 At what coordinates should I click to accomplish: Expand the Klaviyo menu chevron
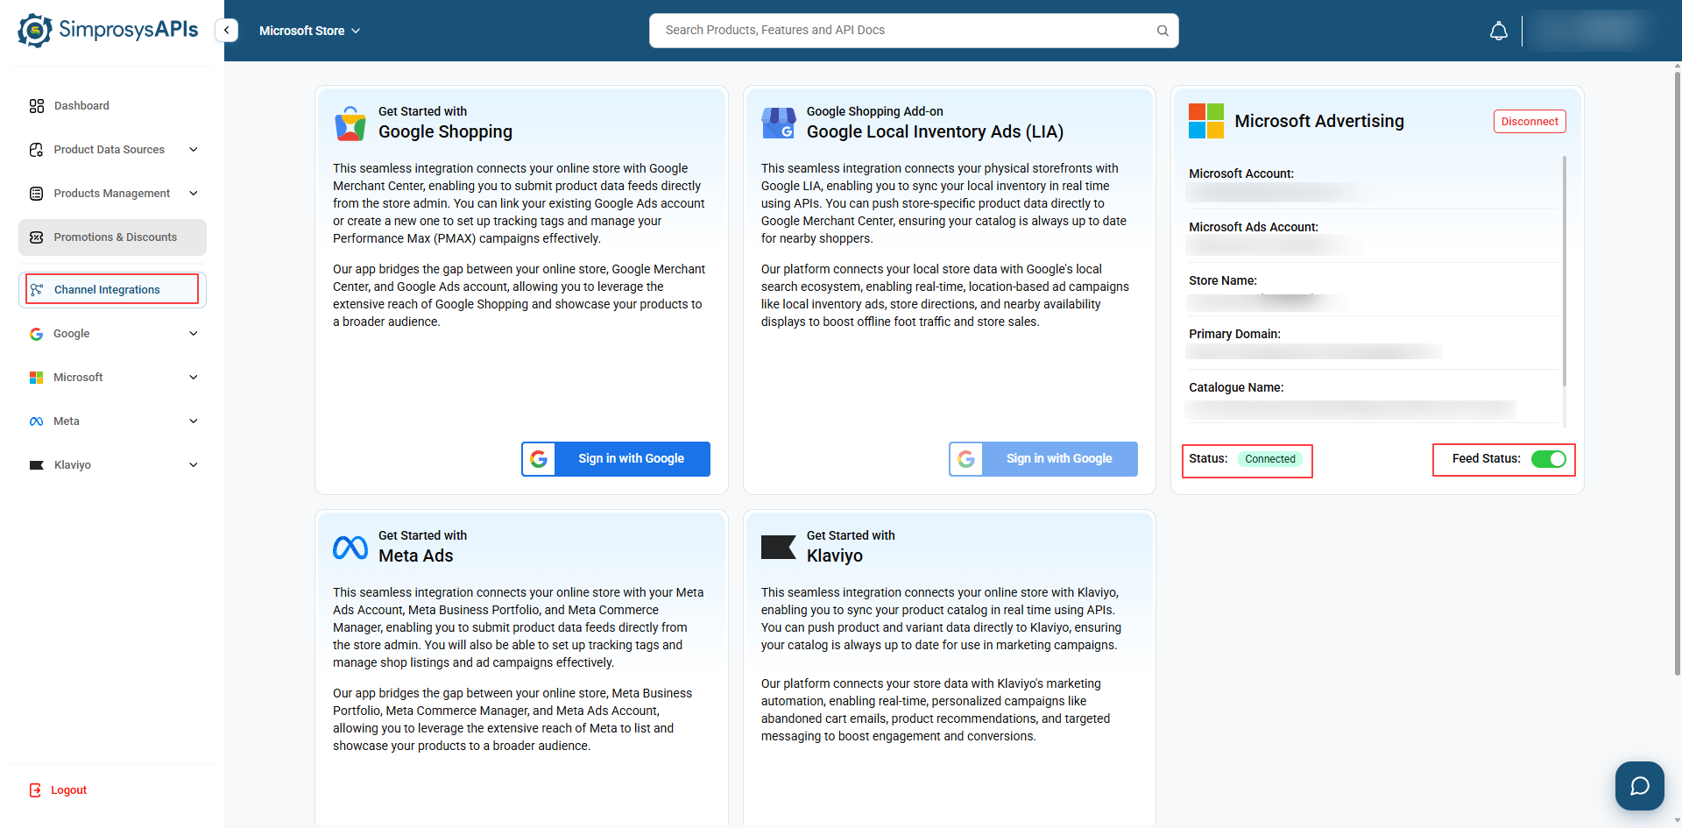[194, 465]
